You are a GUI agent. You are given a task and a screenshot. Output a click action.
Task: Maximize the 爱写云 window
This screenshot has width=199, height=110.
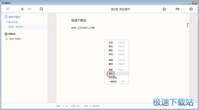click(x=189, y=3)
